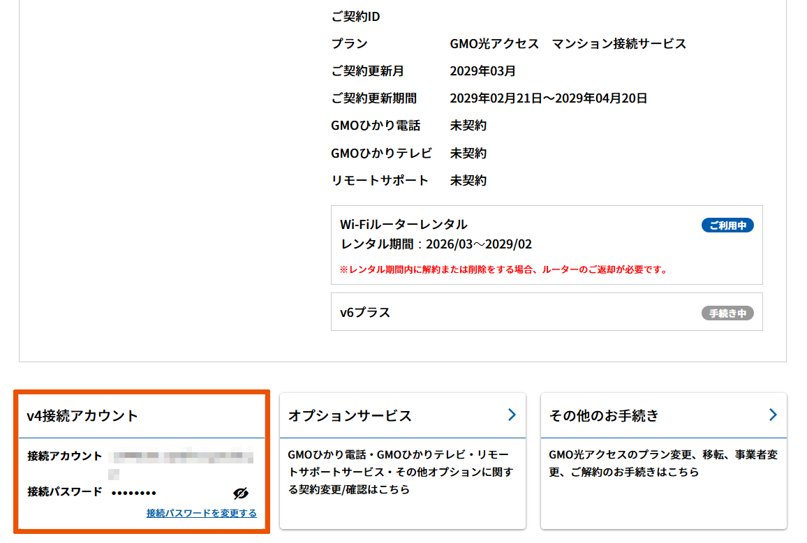Click the 未契約 status beside GMOひかりテレビ

(468, 153)
